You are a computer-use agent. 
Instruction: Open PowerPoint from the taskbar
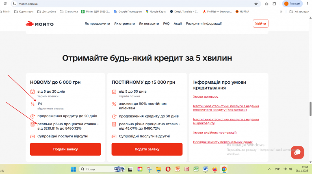pos(177,169)
